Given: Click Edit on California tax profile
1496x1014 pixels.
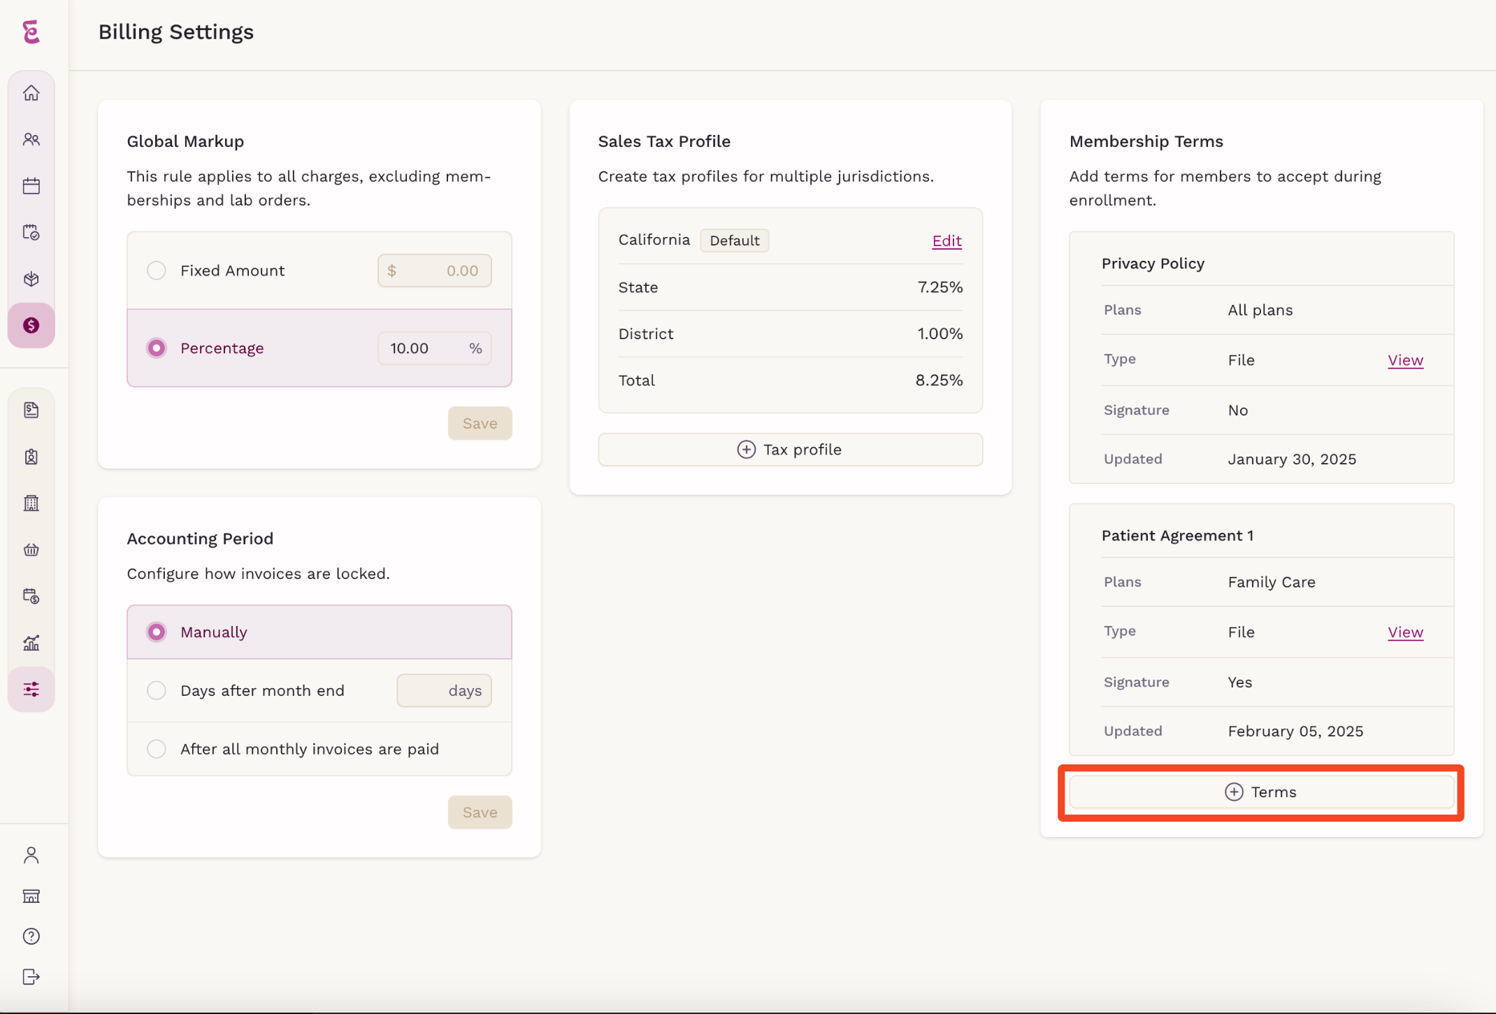Looking at the screenshot, I should [947, 241].
